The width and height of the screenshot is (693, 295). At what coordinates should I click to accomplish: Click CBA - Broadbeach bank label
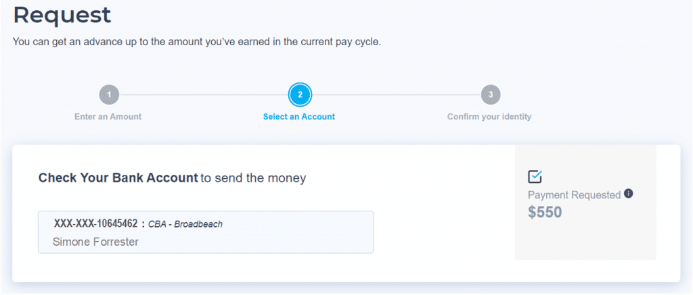pyautogui.click(x=185, y=224)
